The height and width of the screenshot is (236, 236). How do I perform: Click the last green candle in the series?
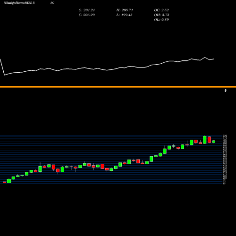click(x=214, y=142)
